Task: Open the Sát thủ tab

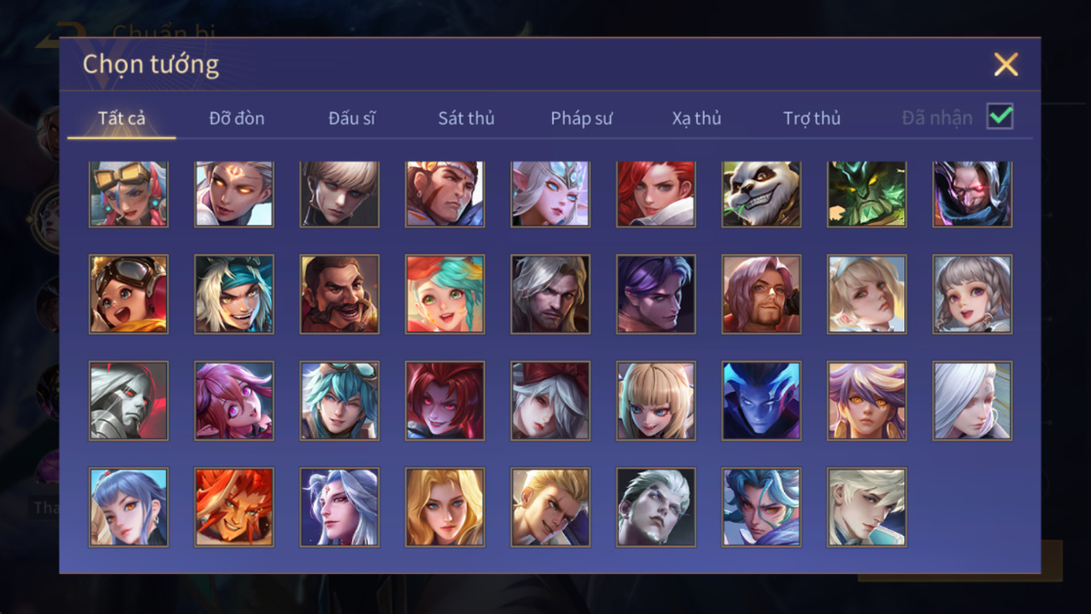Action: click(466, 118)
